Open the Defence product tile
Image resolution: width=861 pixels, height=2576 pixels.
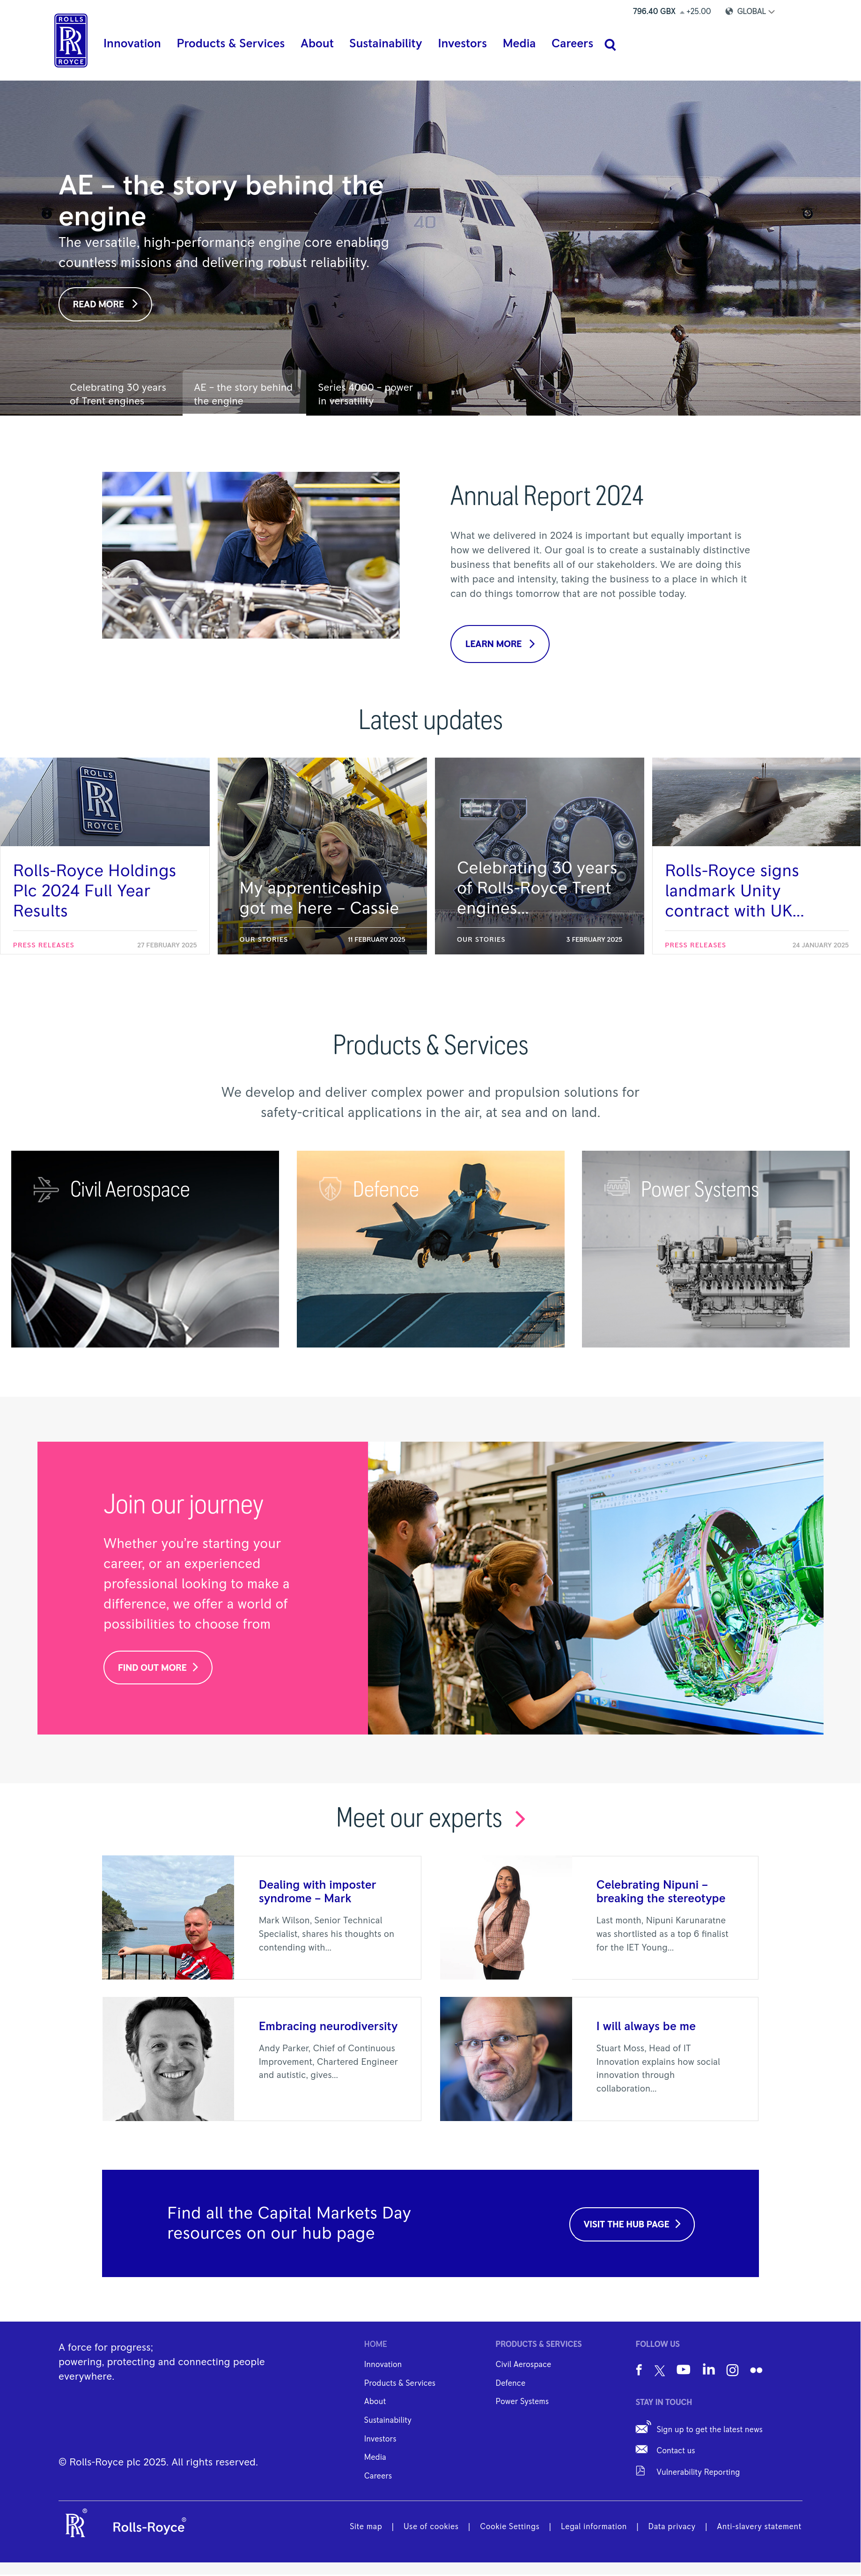tap(431, 1249)
